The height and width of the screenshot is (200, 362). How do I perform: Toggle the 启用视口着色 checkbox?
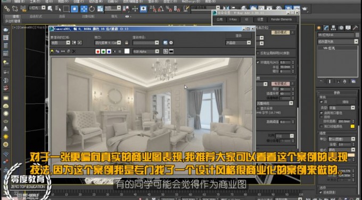point(321,113)
